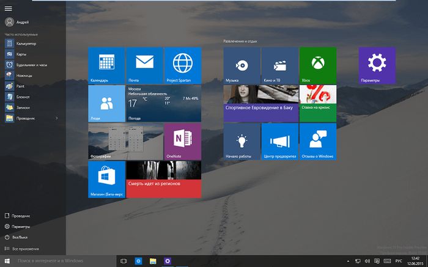Launch the Project Spartan tile
Screen dimensions: 428x267
[x=183, y=65]
